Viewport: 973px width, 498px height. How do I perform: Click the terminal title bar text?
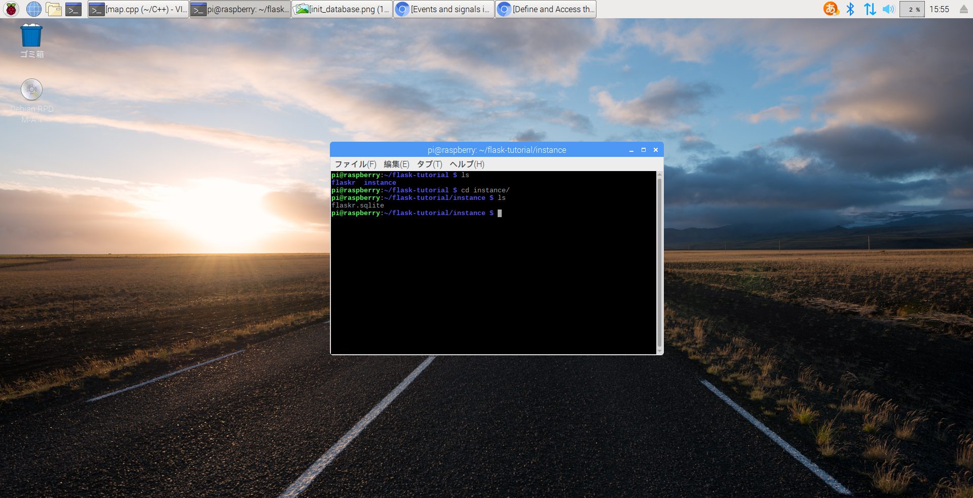(497, 150)
